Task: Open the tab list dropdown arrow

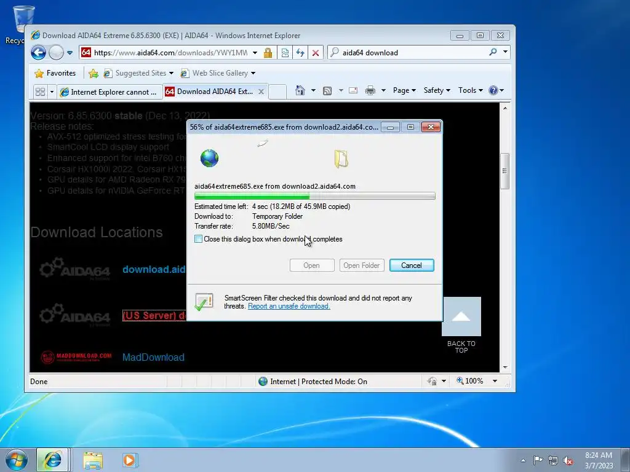Action: (x=52, y=92)
